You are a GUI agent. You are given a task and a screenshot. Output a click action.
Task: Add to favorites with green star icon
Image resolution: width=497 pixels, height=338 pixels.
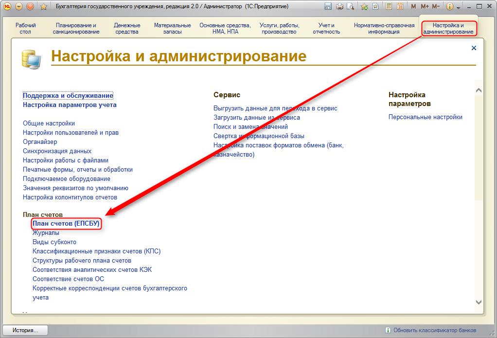pos(365,6)
